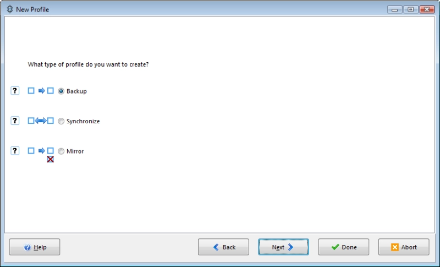Click the one-way arrow icon for Backup
This screenshot has height=267, width=440.
pos(42,91)
